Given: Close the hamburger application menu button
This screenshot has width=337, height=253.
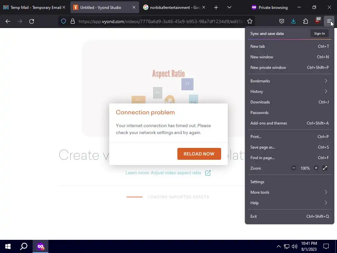Looking at the screenshot, I should (x=329, y=21).
